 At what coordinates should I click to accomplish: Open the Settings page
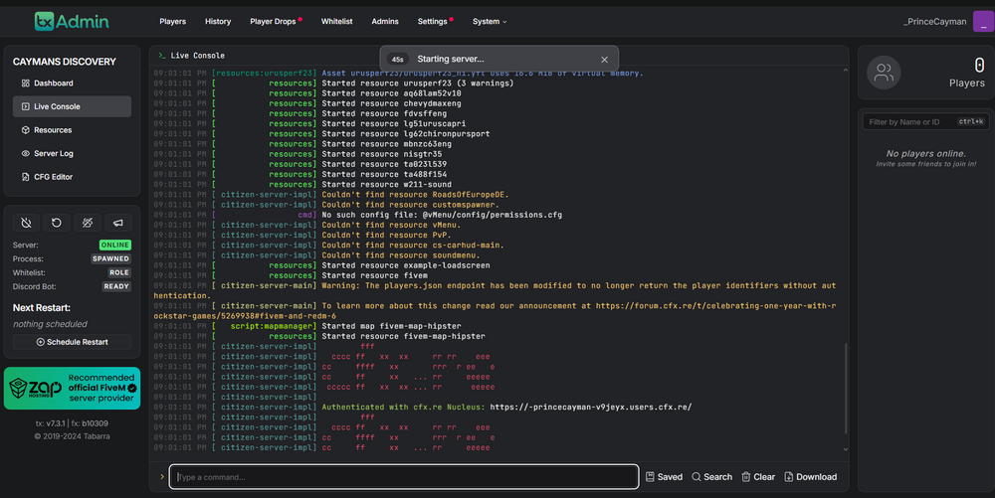click(x=432, y=21)
